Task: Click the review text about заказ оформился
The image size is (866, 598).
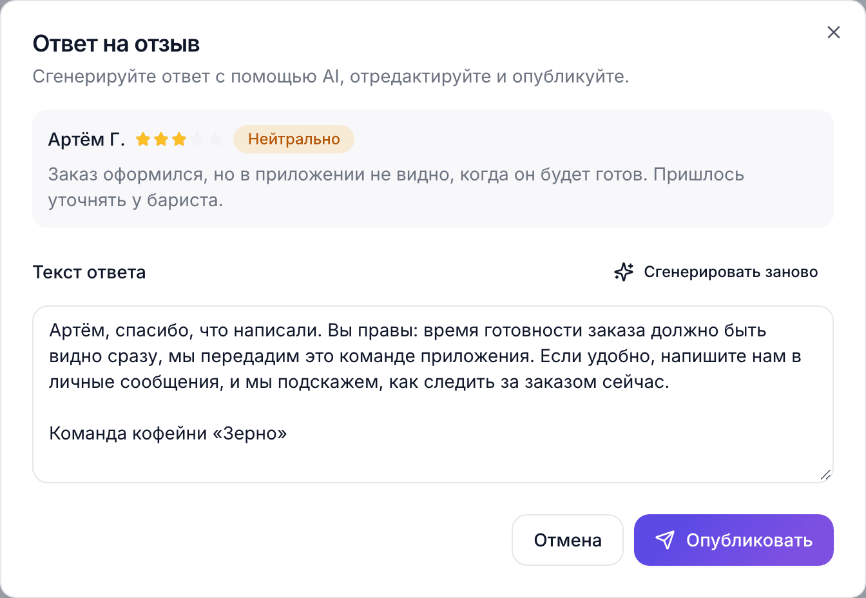Action: tap(396, 188)
